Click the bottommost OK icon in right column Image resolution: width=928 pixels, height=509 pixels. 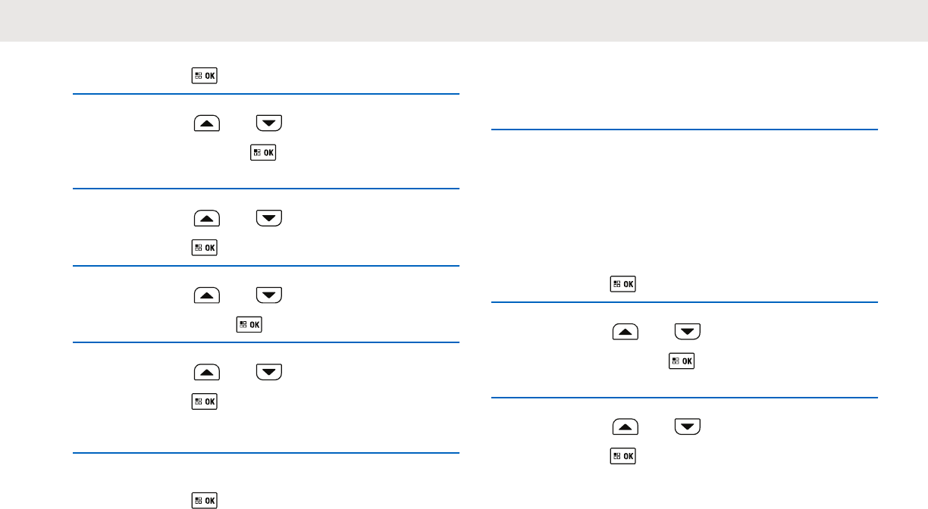tap(623, 456)
